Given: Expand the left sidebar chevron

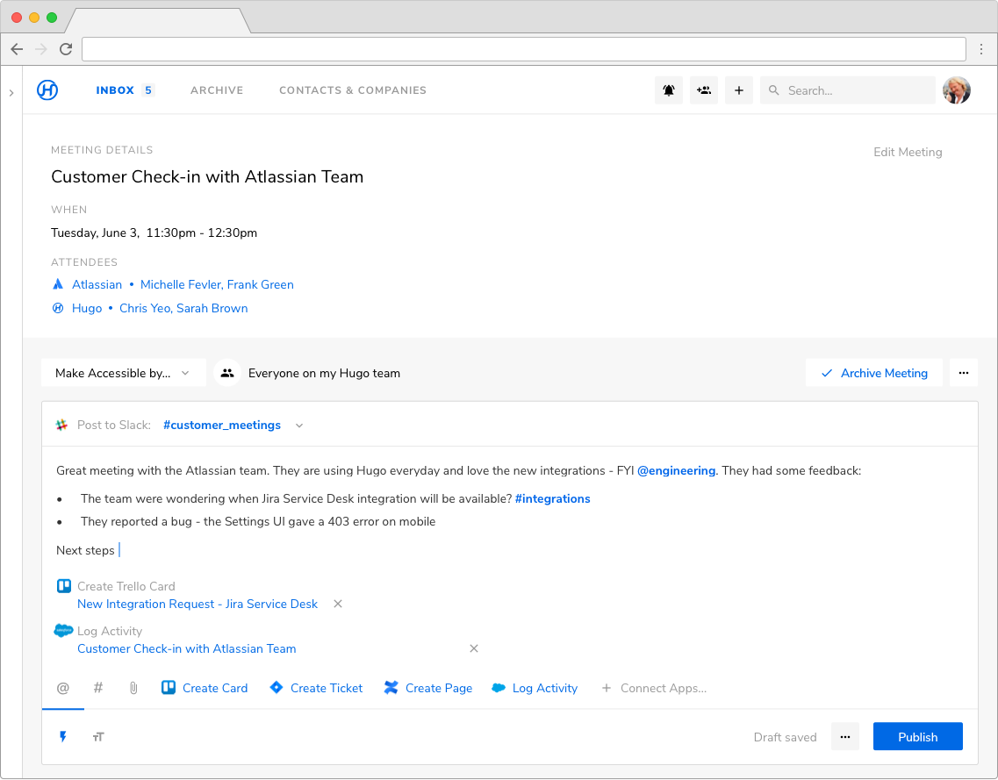Looking at the screenshot, I should (x=11, y=93).
